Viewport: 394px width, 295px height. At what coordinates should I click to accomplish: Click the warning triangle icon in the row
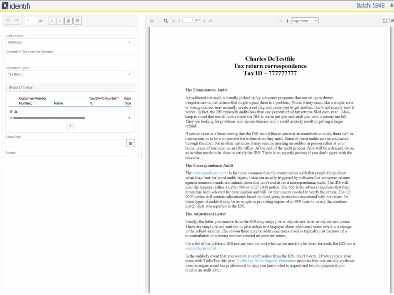(x=16, y=111)
